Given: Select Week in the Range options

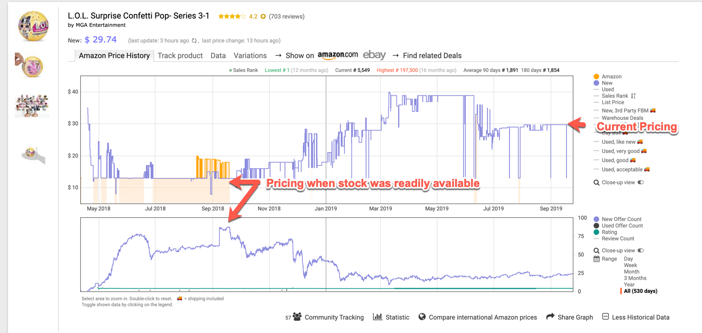Looking at the screenshot, I should (630, 265).
